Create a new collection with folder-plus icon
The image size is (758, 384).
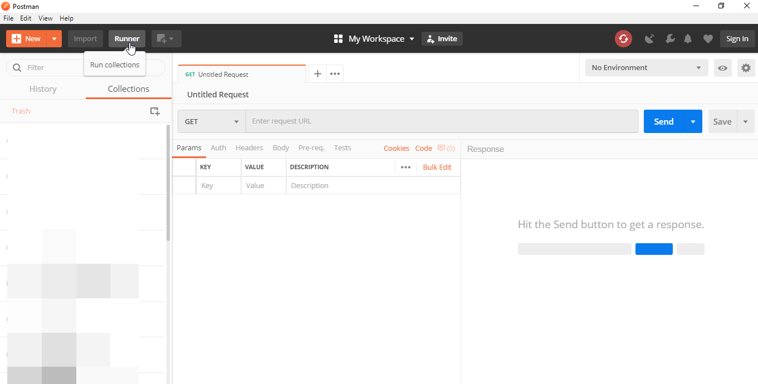[x=155, y=111]
